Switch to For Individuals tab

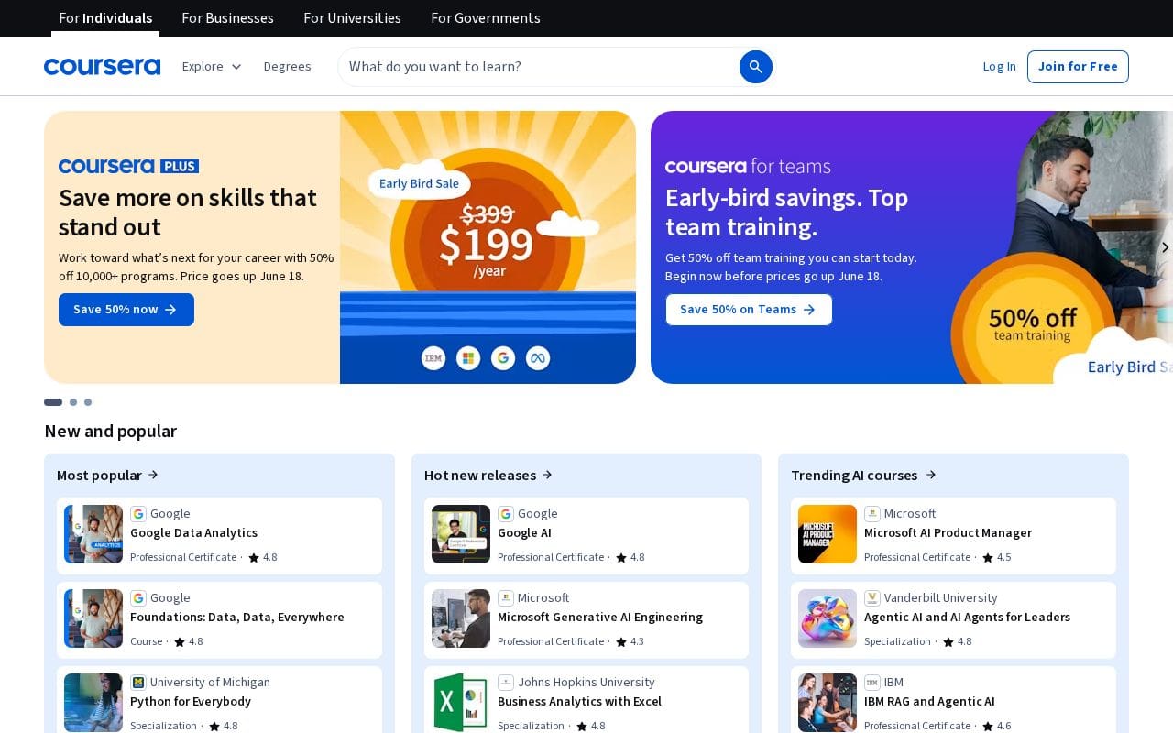[105, 18]
